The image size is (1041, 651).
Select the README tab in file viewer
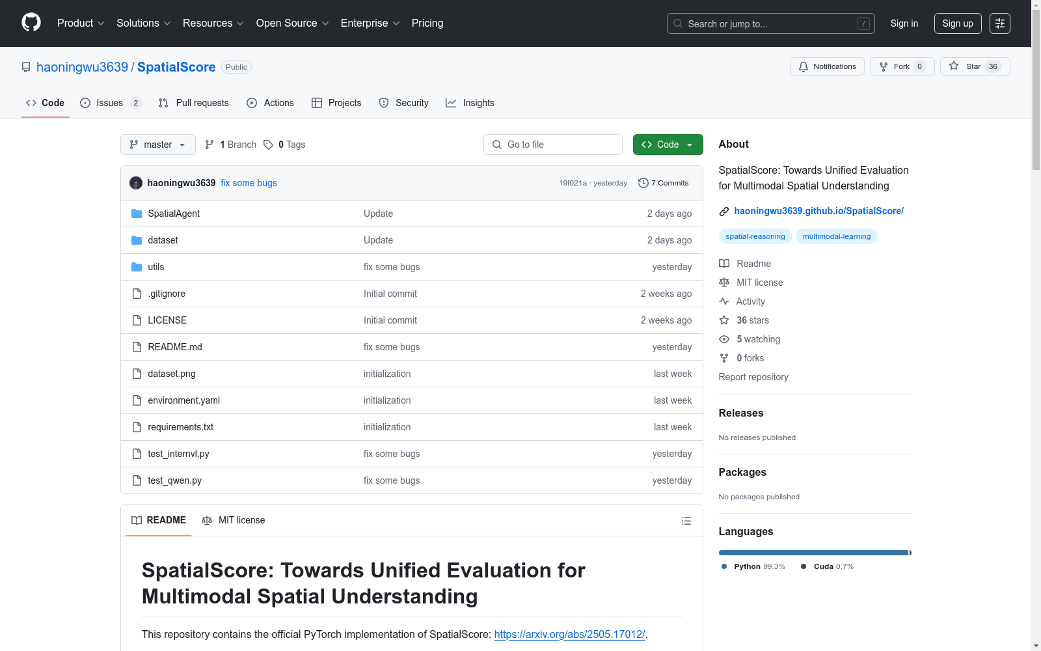[159, 520]
